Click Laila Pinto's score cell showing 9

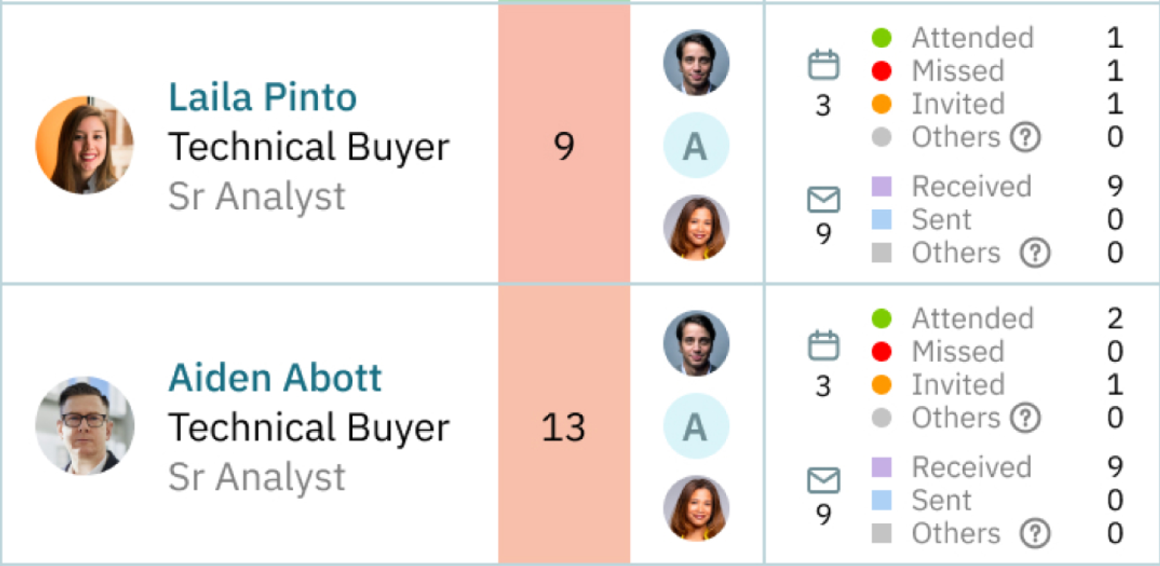click(564, 145)
